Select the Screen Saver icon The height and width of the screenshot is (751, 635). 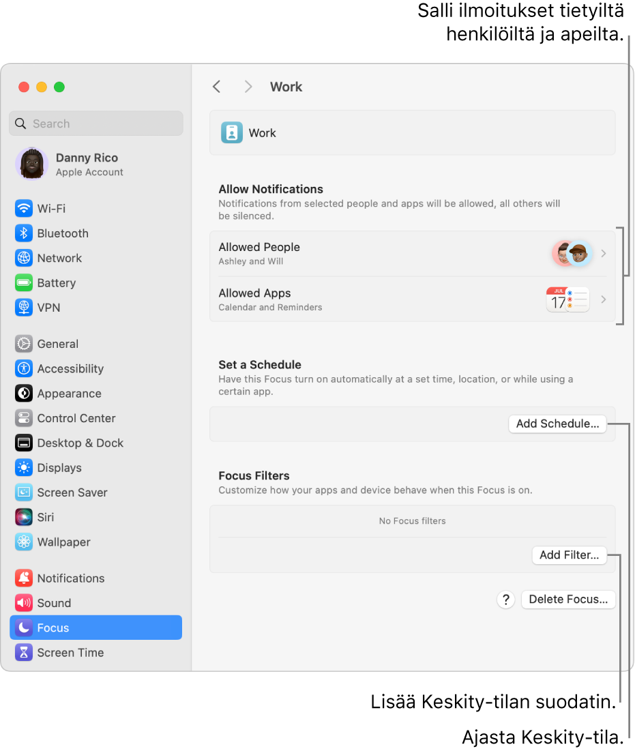tap(23, 492)
